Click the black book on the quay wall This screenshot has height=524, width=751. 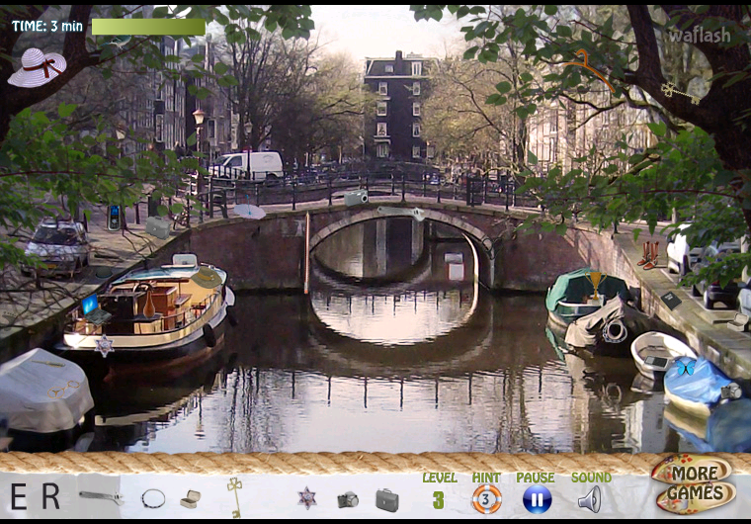tap(671, 301)
